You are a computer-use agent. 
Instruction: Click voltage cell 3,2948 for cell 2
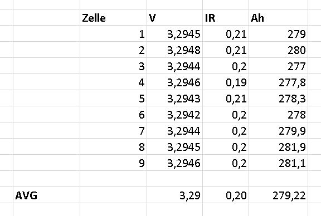tap(174, 50)
